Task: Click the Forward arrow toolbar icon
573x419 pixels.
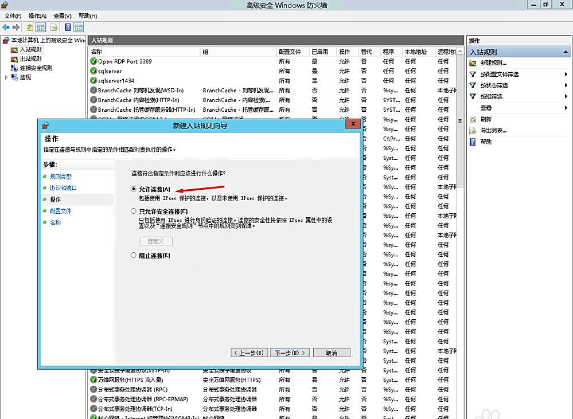Action: [x=15, y=28]
